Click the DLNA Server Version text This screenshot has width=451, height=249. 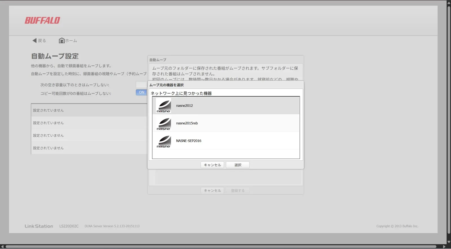click(x=112, y=226)
